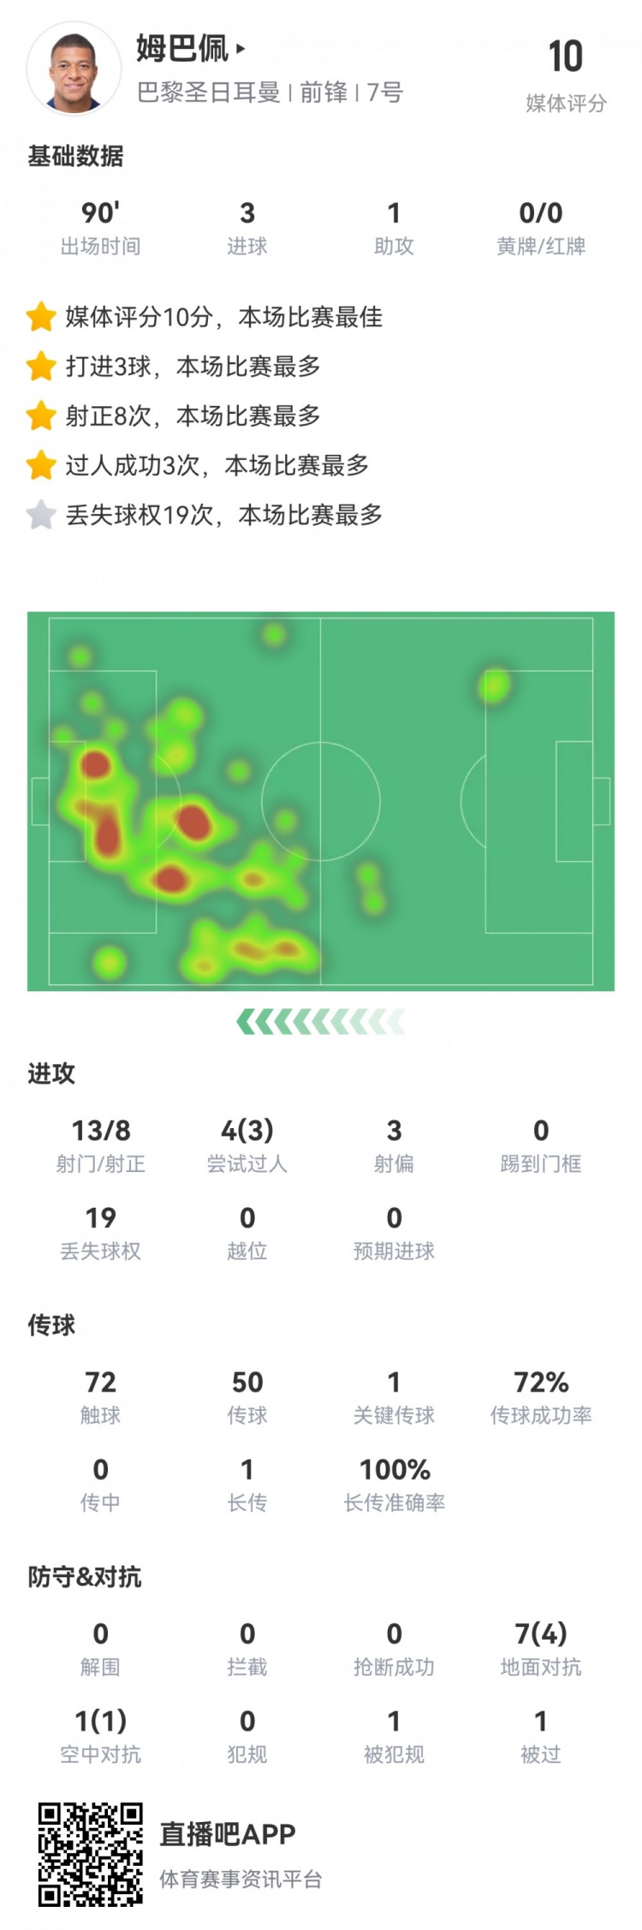Click the player heatmap pitch
The image size is (642, 1930).
[320, 801]
